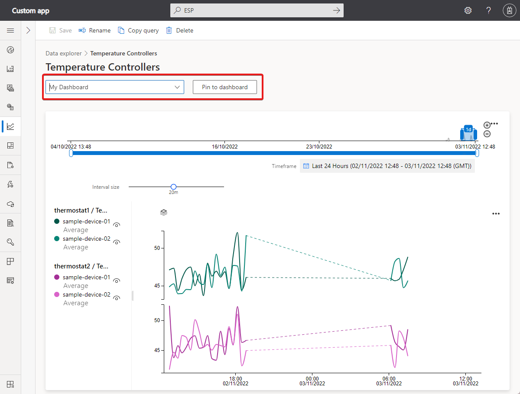
Task: Click the help question mark icon
Action: coord(488,10)
